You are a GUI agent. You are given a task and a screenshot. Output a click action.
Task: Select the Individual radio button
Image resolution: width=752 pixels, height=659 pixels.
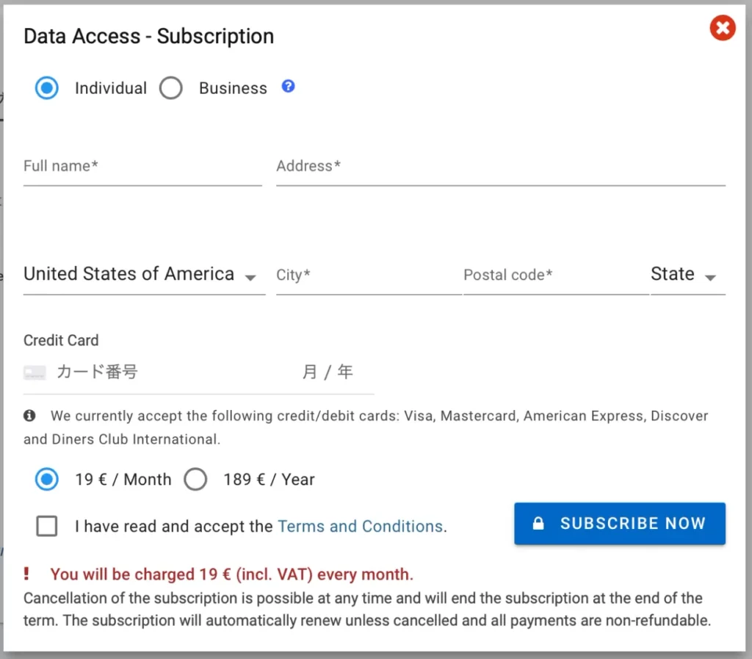46,87
